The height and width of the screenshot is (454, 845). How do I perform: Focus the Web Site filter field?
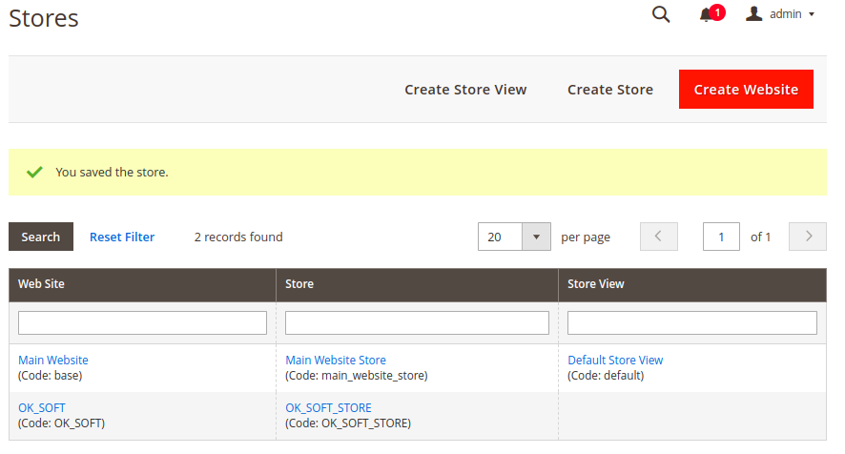point(142,323)
